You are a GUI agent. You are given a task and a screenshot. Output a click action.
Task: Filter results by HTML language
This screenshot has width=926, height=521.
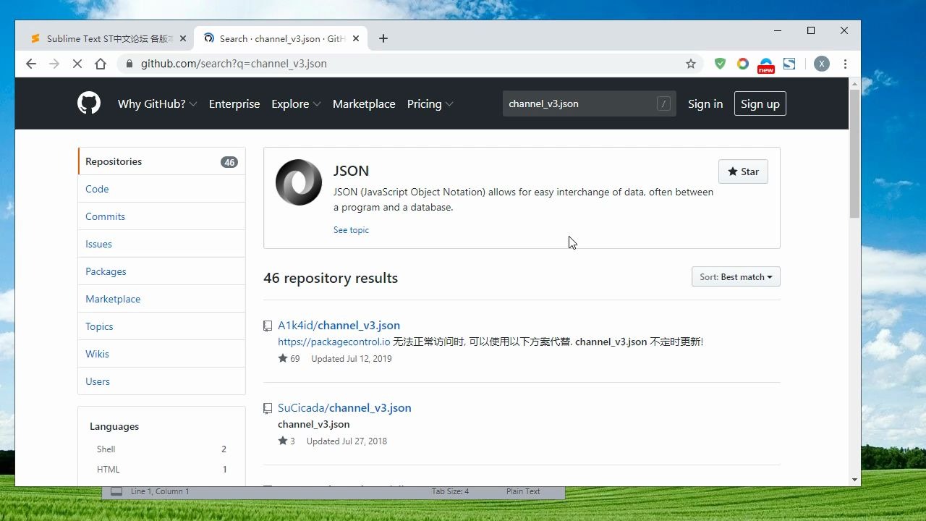[161, 470]
